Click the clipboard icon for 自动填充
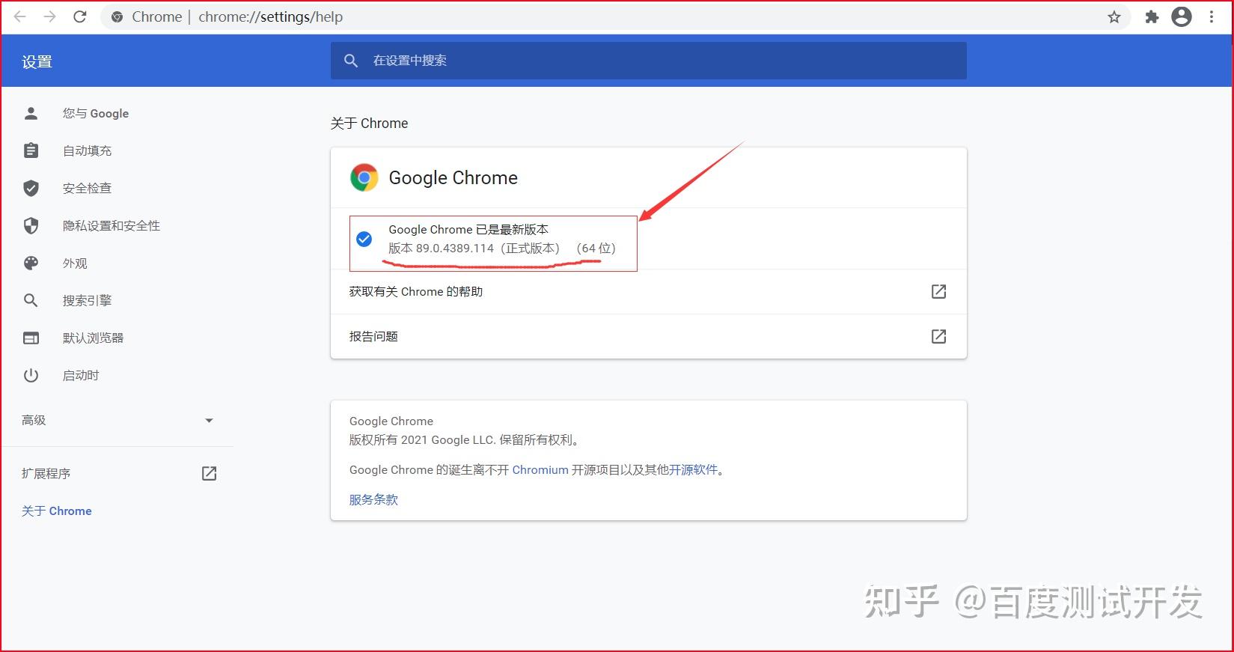Image resolution: width=1234 pixels, height=652 pixels. pos(31,150)
